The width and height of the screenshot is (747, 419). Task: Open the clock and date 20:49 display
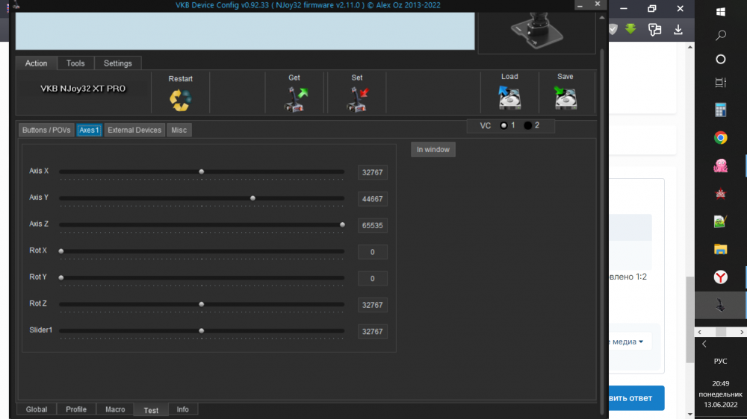pyautogui.click(x=720, y=394)
